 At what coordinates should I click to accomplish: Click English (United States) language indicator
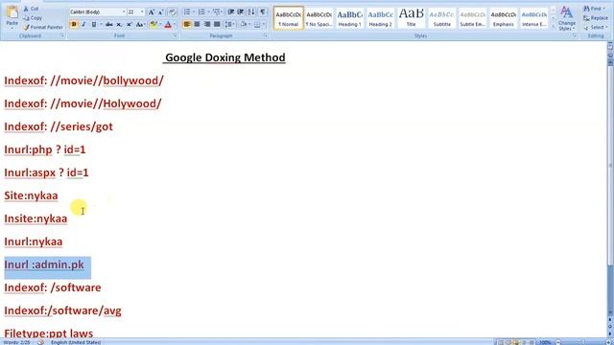pyautogui.click(x=76, y=342)
